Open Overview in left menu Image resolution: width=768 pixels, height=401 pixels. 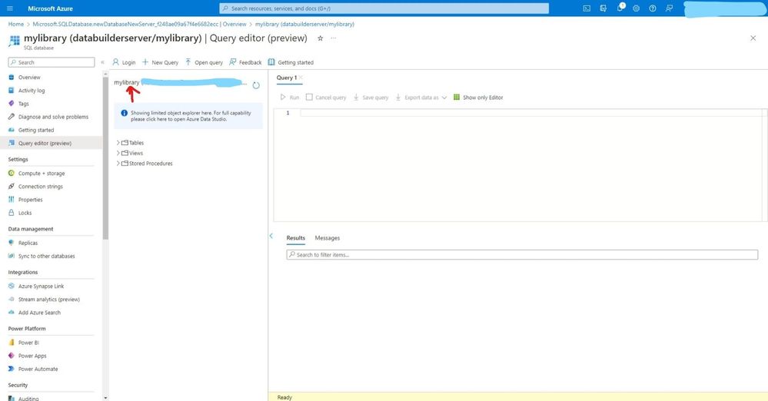pos(29,78)
